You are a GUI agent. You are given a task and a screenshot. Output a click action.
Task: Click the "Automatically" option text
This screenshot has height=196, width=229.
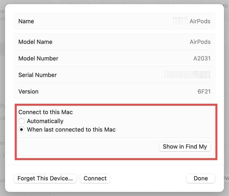tap(45, 121)
